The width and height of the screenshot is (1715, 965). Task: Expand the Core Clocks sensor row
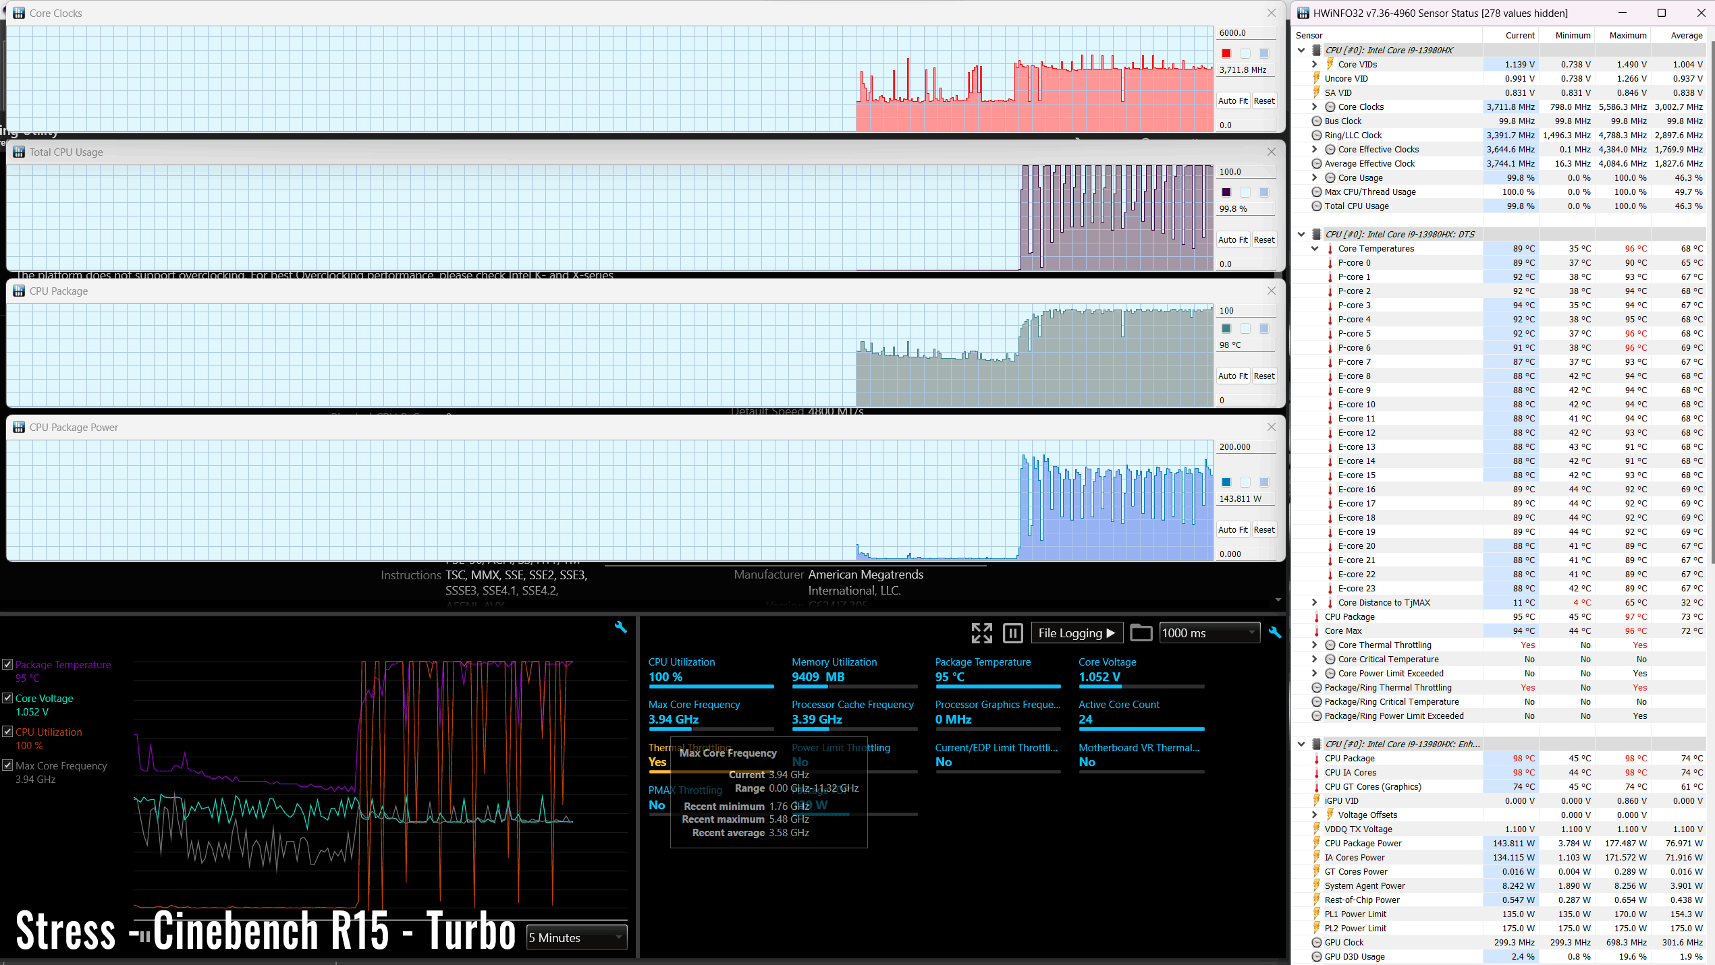pos(1314,107)
